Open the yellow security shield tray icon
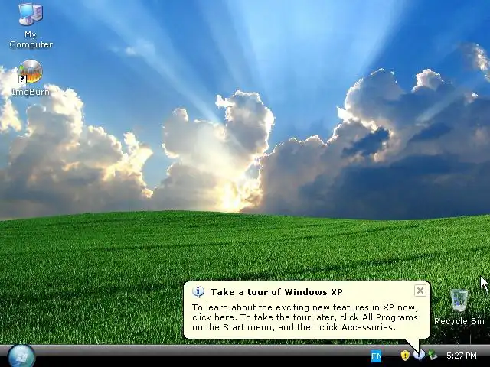The width and height of the screenshot is (490, 367). coord(405,355)
